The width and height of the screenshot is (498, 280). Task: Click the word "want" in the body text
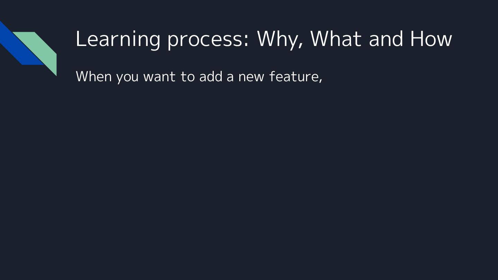[159, 76]
